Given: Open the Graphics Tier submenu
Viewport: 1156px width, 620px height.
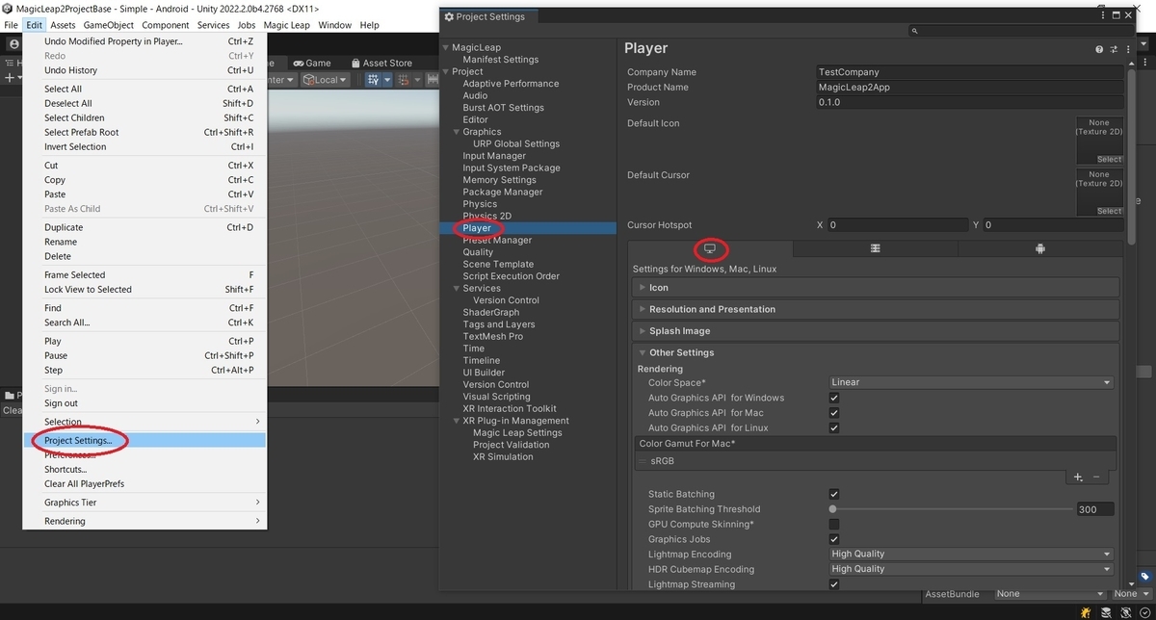Looking at the screenshot, I should (x=144, y=503).
